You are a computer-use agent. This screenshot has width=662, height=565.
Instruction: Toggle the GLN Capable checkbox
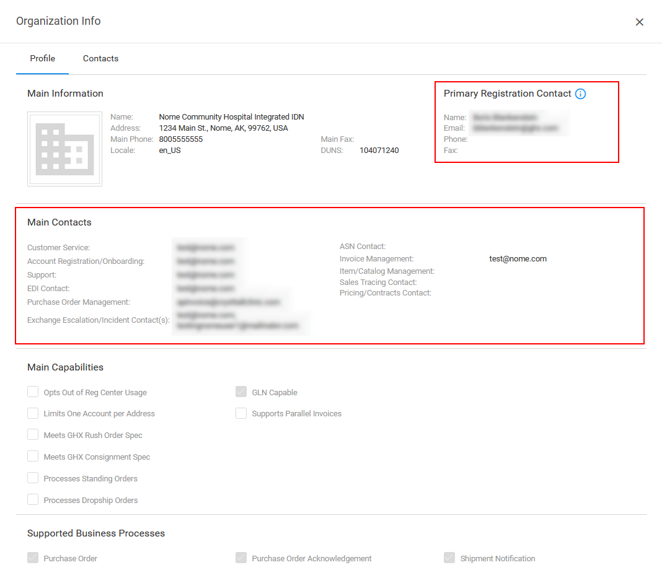click(241, 392)
